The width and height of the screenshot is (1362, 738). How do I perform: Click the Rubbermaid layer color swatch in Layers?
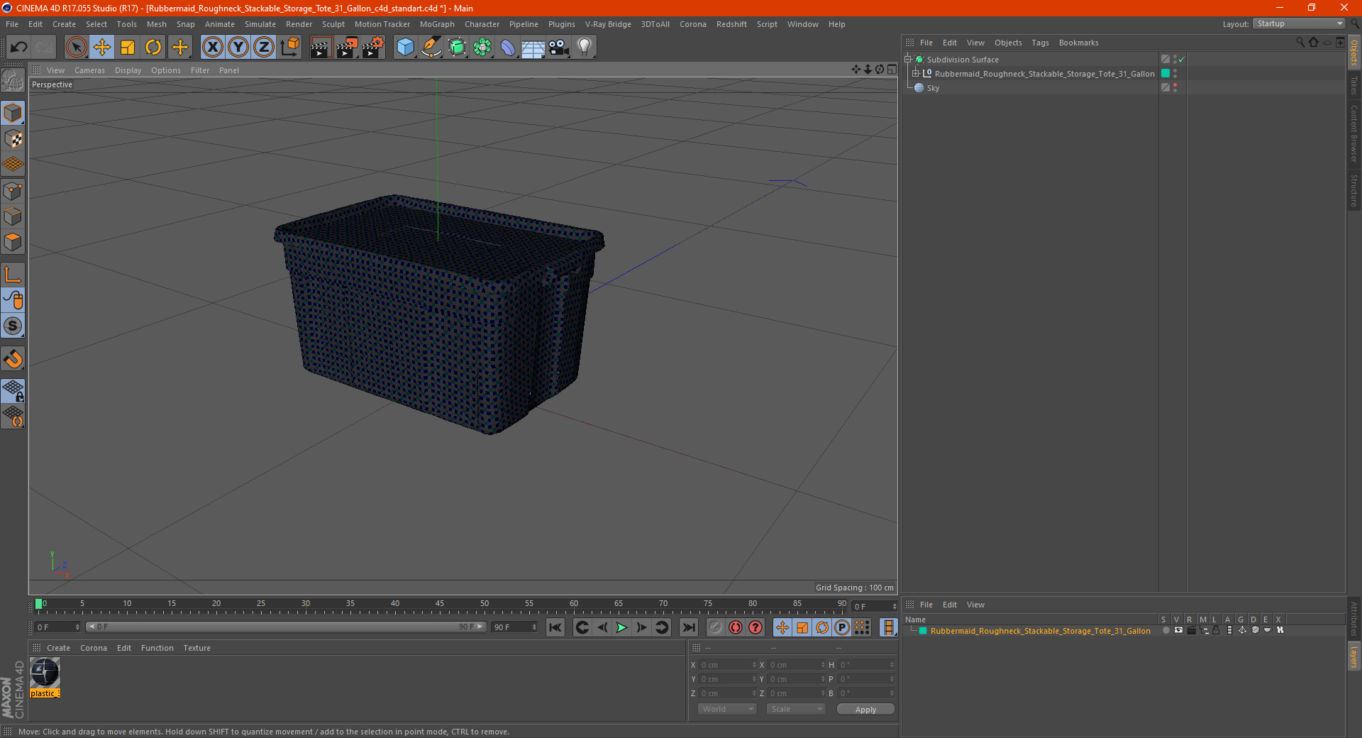(923, 631)
